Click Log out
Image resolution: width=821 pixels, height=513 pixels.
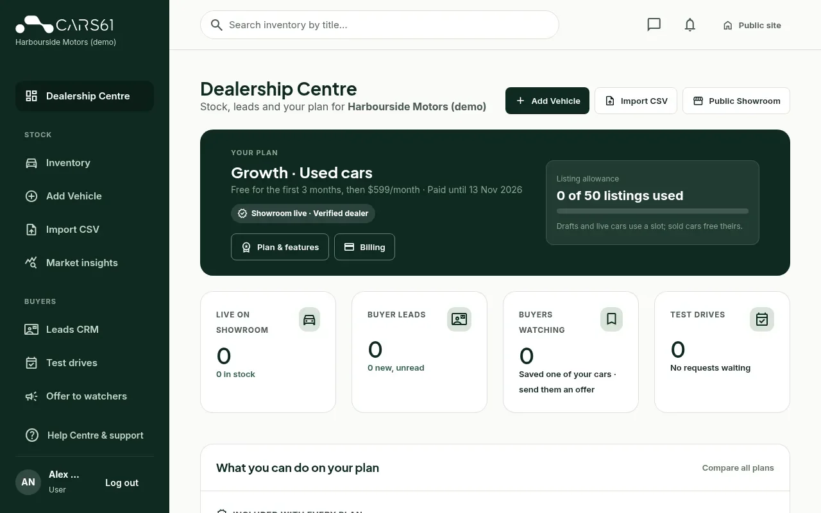pyautogui.click(x=122, y=483)
